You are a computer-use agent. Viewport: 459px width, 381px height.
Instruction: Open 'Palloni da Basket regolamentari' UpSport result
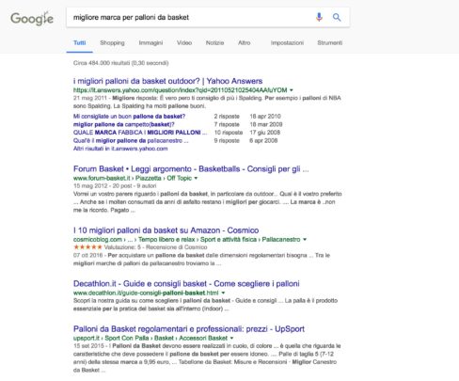(x=189, y=329)
